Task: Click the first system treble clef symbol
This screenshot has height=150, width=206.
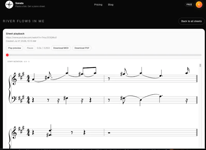Action: pos(14,79)
